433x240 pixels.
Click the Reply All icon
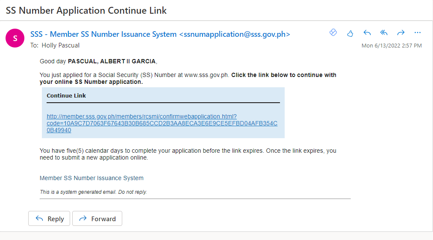[384, 33]
